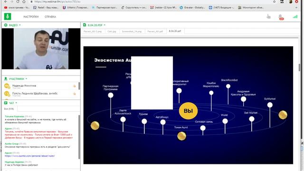Switch to the Расчет_AU.pdf file tab
This screenshot has width=304, height=171.
[155, 31]
